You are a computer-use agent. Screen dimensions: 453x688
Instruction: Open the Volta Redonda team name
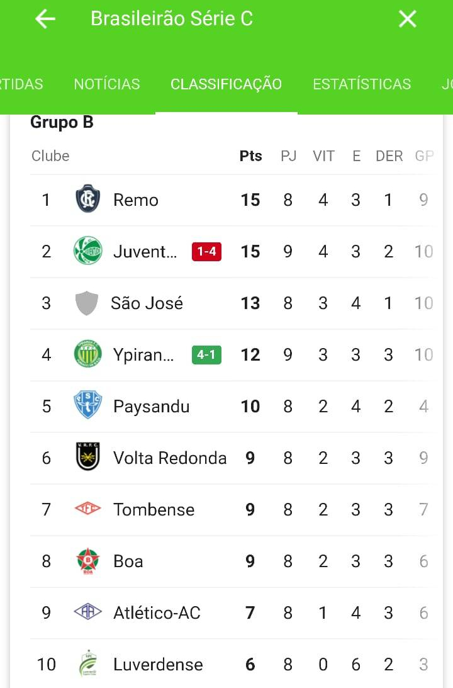[x=170, y=458]
